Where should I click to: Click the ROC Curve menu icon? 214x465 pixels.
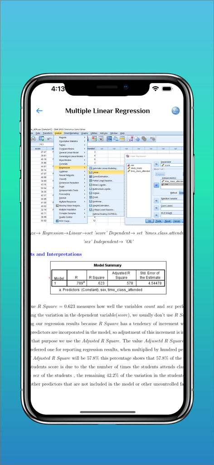(57, 221)
